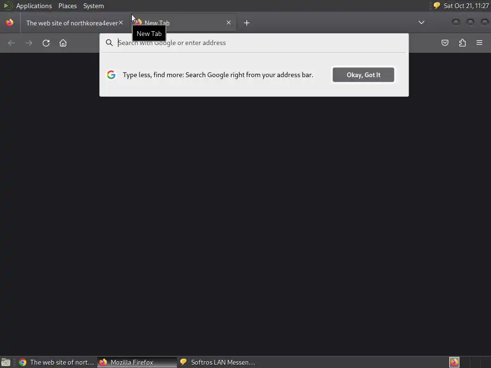The width and height of the screenshot is (491, 368).
Task: Click the Applications menu logo icon
Action: 8,6
